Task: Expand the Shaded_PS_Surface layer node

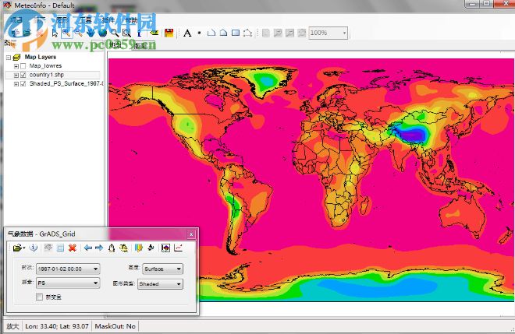Action: 16,84
